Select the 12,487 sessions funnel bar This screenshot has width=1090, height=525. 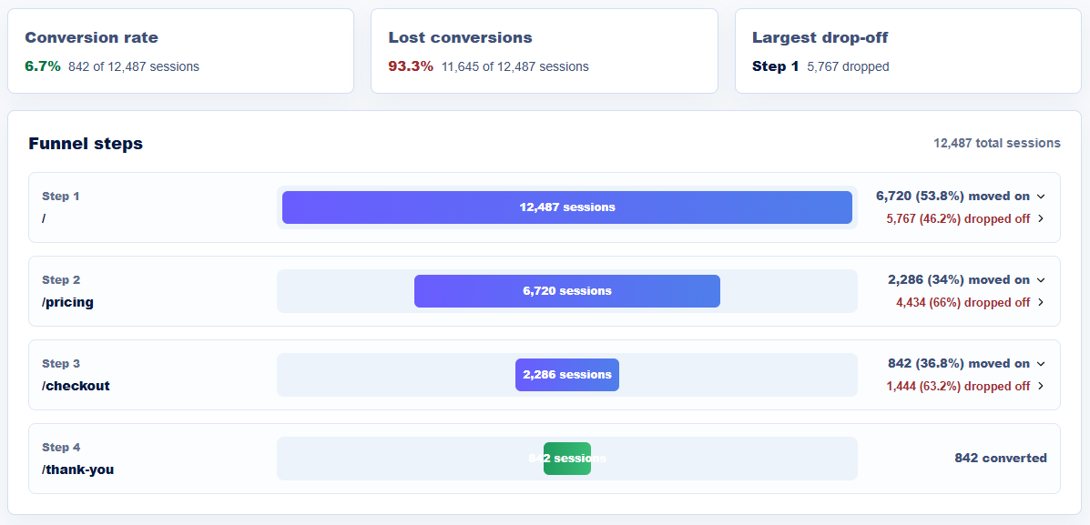[x=567, y=207]
